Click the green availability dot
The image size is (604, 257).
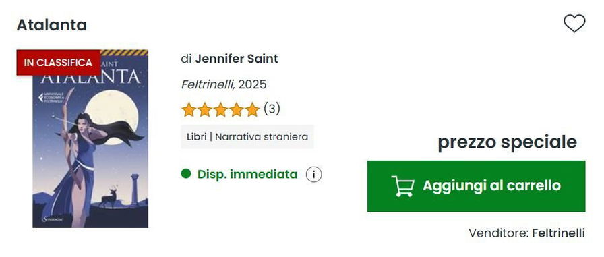click(x=186, y=174)
